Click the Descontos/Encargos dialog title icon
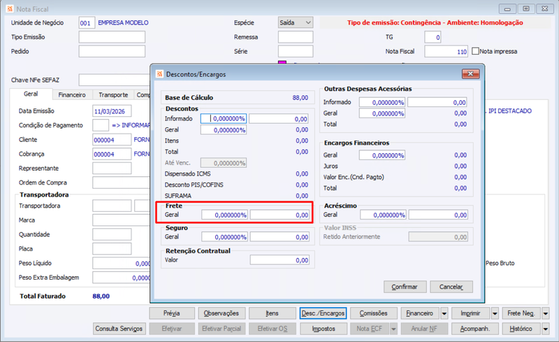This screenshot has width=559, height=342. pyautogui.click(x=159, y=74)
